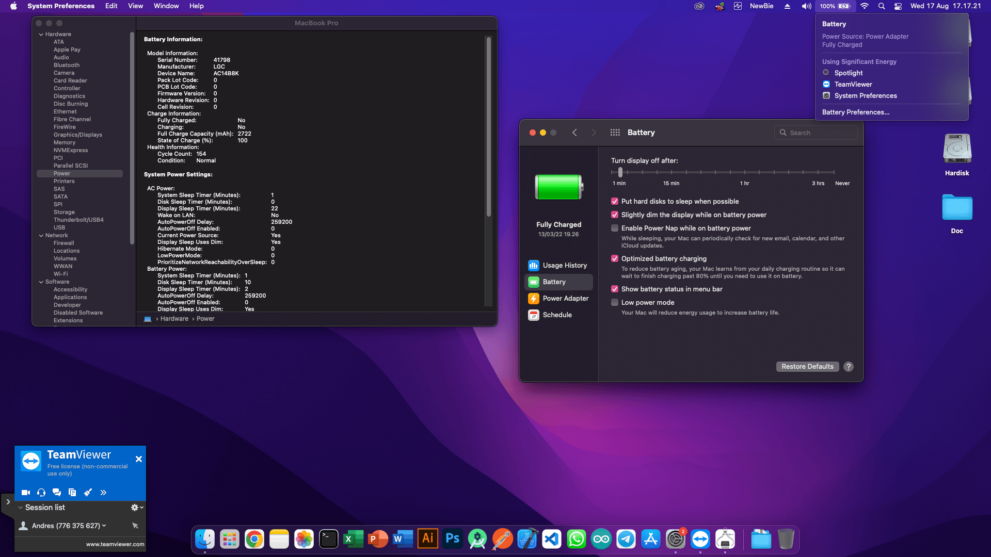Open WhatsApp in the Dock

[577, 539]
